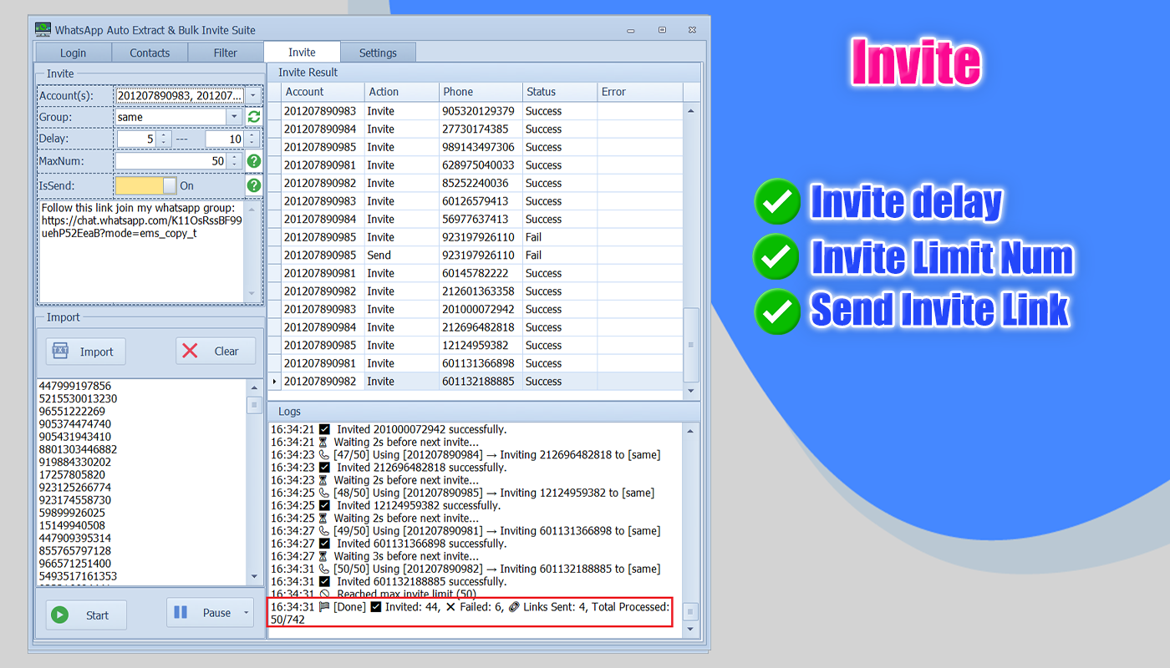Open the Contacts tab
The height and width of the screenshot is (668, 1170).
(150, 53)
